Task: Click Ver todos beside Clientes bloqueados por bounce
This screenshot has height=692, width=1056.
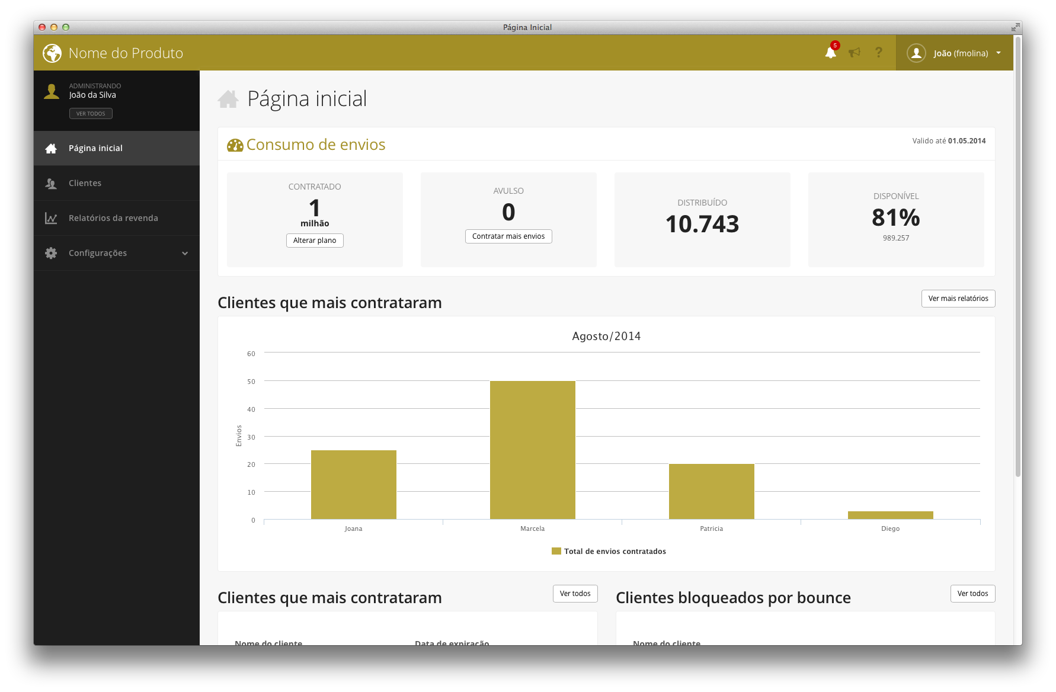Action: tap(973, 594)
